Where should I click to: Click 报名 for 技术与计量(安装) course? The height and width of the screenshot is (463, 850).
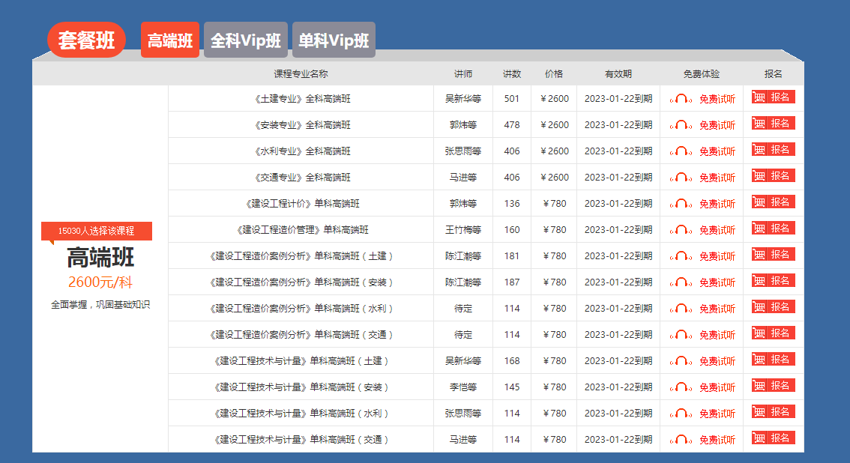point(773,386)
